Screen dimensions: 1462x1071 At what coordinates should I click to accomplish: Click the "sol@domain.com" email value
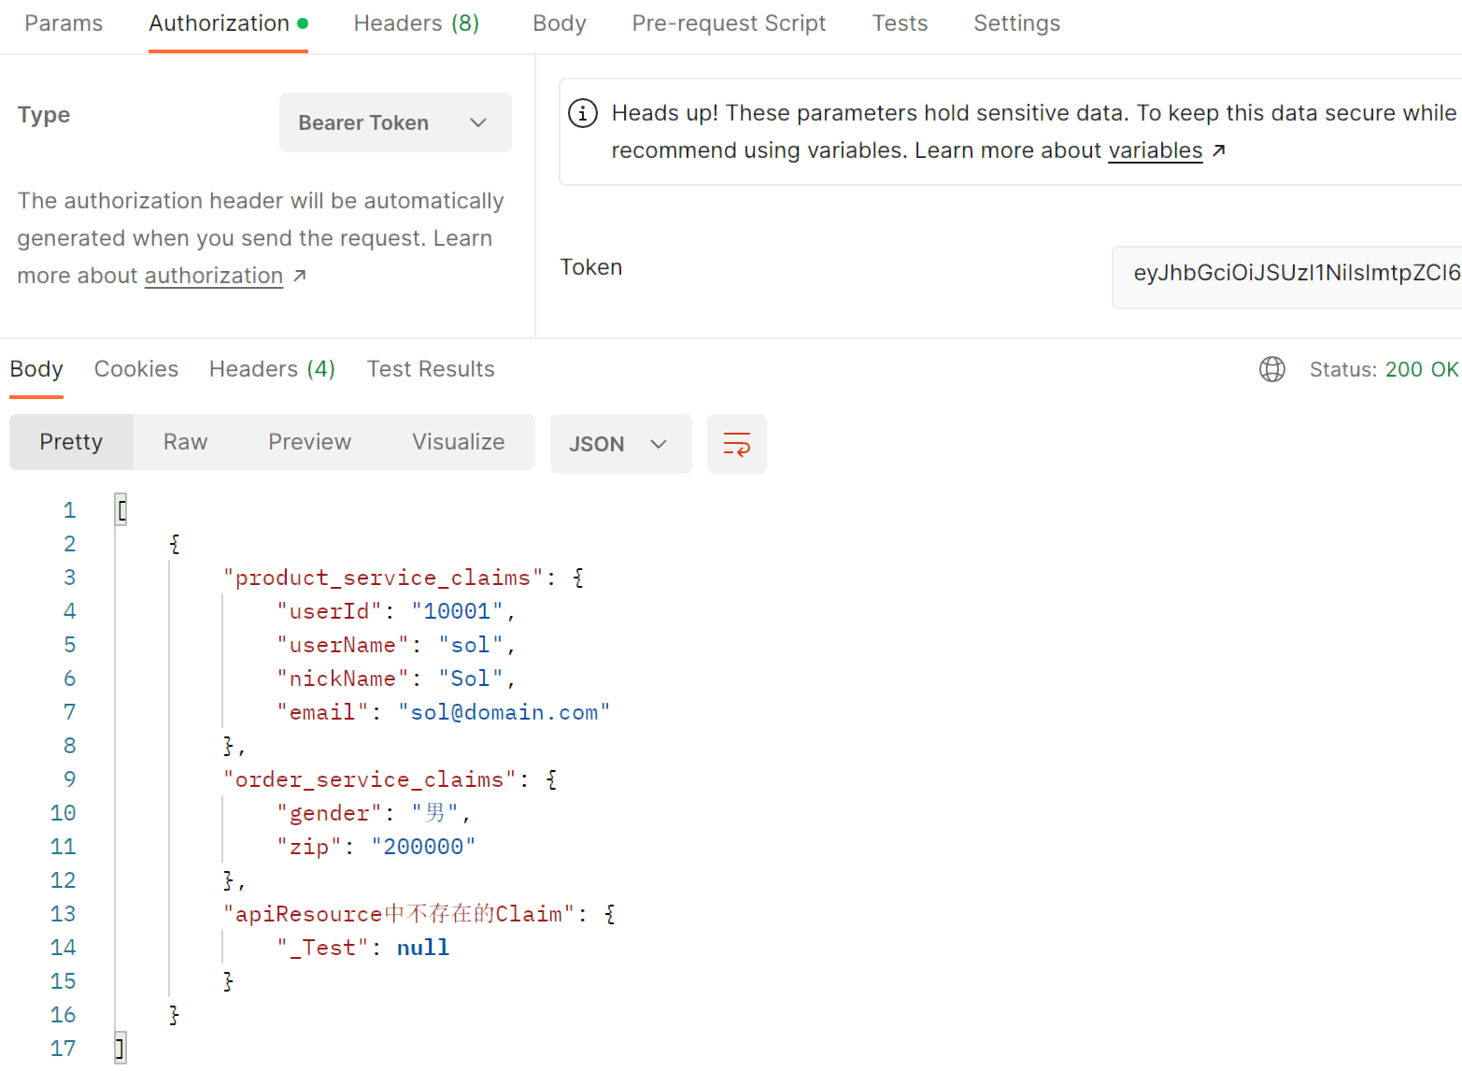pyautogui.click(x=504, y=712)
